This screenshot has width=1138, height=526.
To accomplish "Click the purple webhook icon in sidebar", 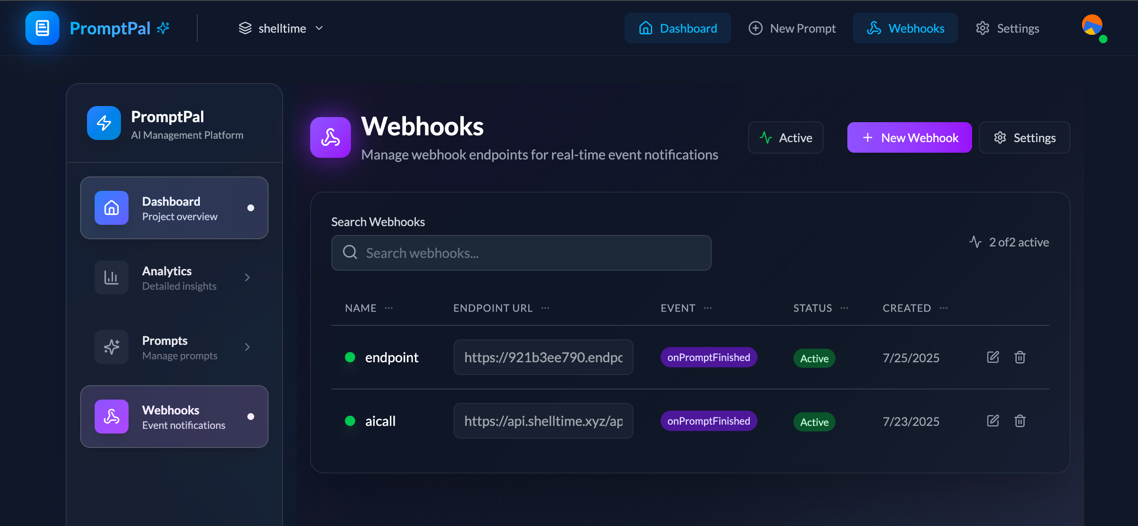I will 111,417.
